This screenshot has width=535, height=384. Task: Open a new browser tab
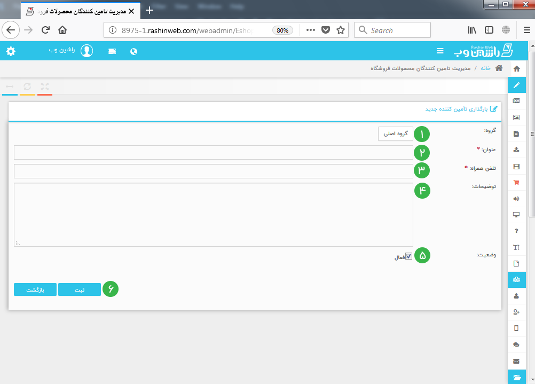click(150, 11)
